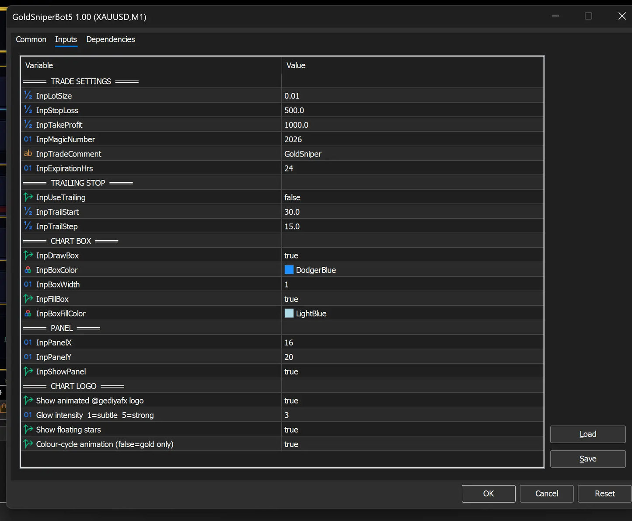Click the TRADE SETTINGS section header
This screenshot has height=521, width=632.
point(81,81)
